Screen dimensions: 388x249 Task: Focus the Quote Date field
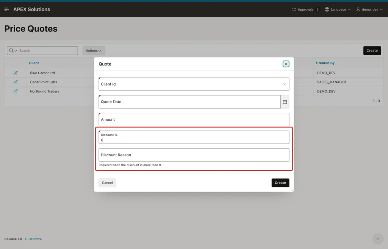(x=189, y=102)
